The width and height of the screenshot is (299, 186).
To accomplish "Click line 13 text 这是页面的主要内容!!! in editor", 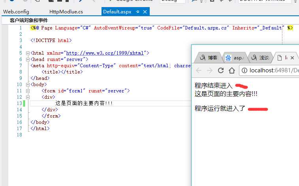I will (x=84, y=103).
